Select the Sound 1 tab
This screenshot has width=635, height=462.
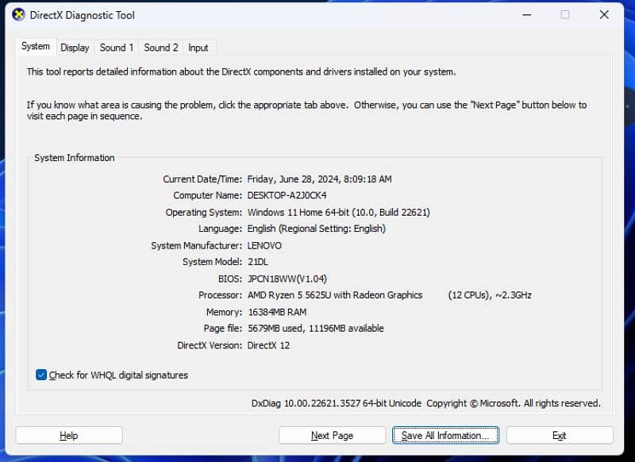coord(117,48)
